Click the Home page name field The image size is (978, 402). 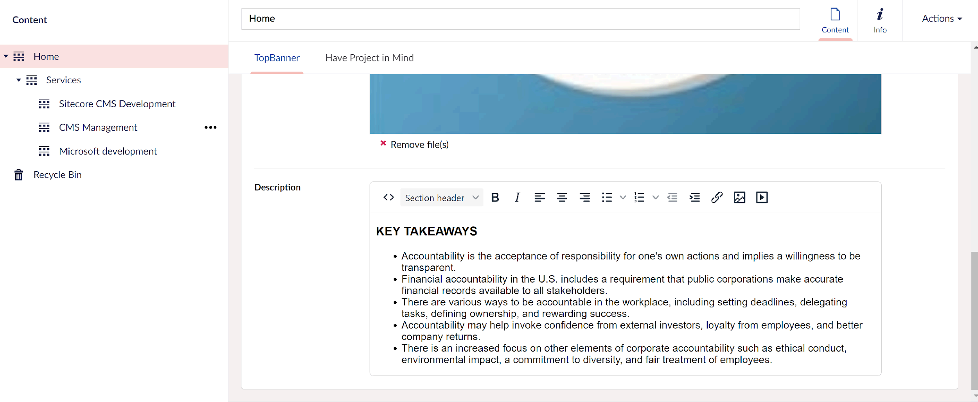[x=520, y=19]
